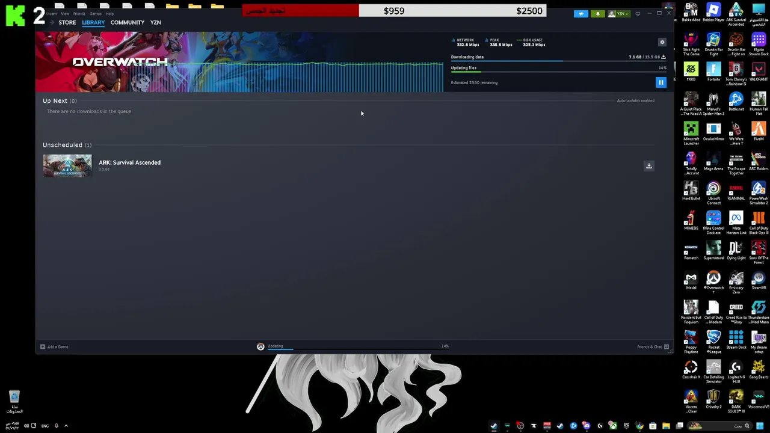Open Crosshair X desktop icon
Viewport: 770px width, 433px height.
coord(691,369)
